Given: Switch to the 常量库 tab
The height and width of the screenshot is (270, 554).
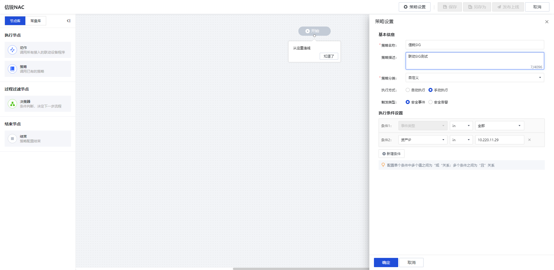Looking at the screenshot, I should click(35, 21).
